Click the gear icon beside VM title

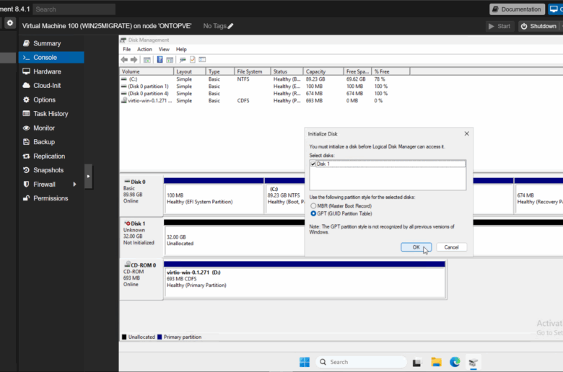coord(10,23)
